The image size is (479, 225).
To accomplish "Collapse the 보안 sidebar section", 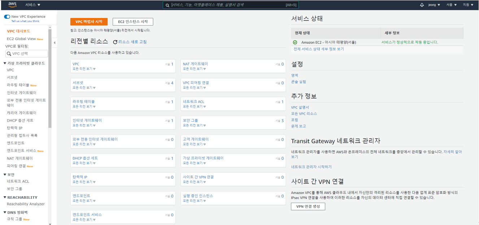I will 5,175.
